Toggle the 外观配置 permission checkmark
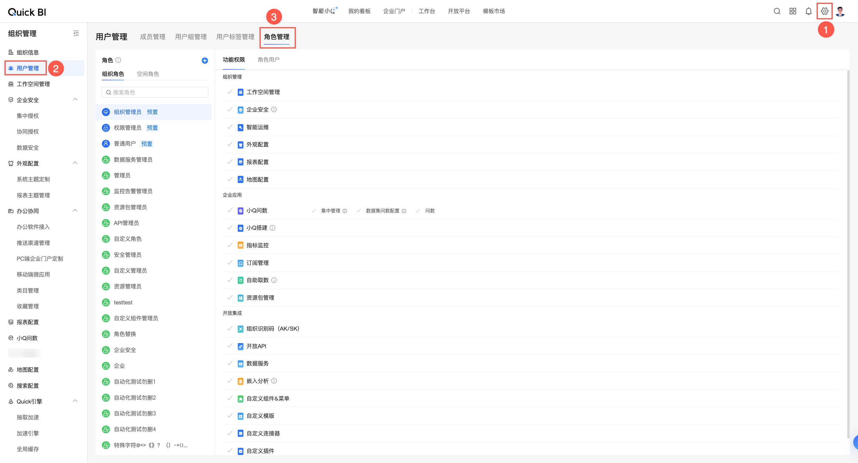Viewport: 858px width, 463px height. (x=229, y=144)
